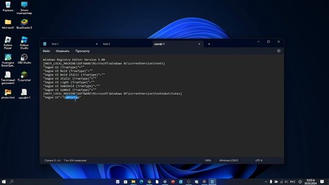Launch Roblox Studio from desktop
The image size is (329, 185).
pos(24,43)
